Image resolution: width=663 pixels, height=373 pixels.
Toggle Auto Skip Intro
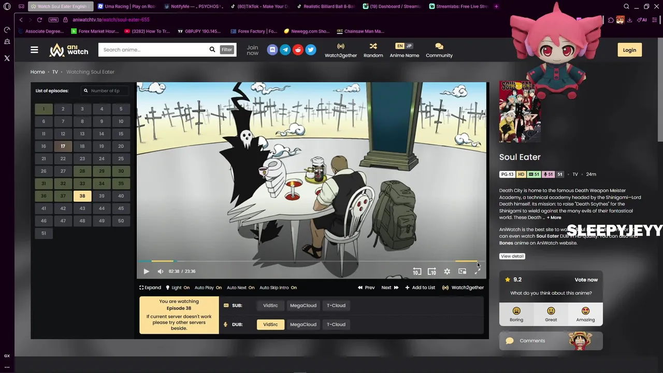coord(278,288)
